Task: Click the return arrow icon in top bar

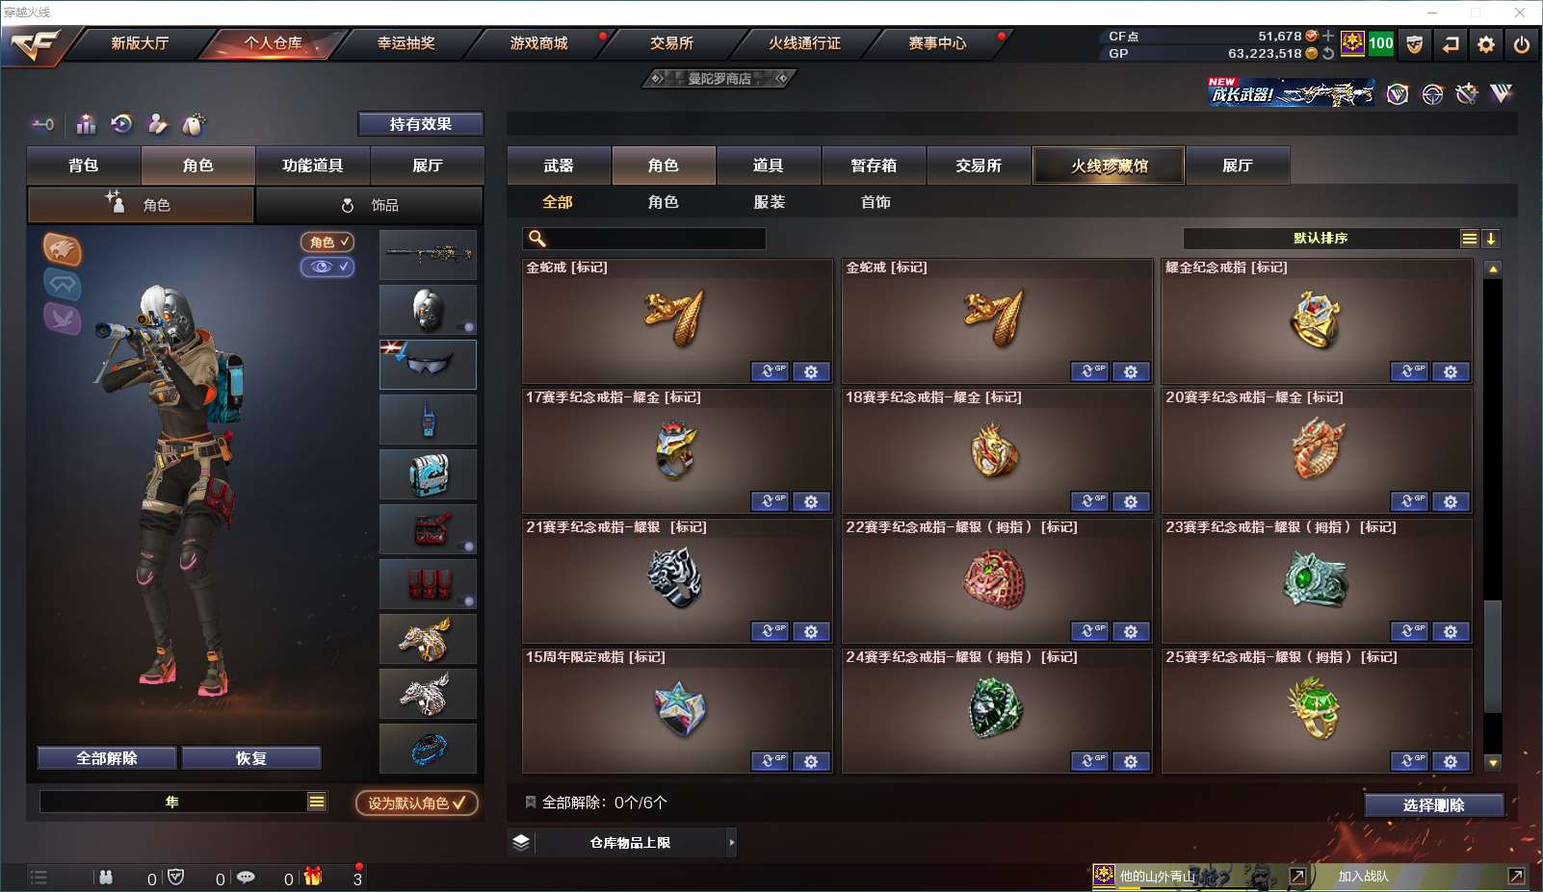Action: [x=1451, y=44]
